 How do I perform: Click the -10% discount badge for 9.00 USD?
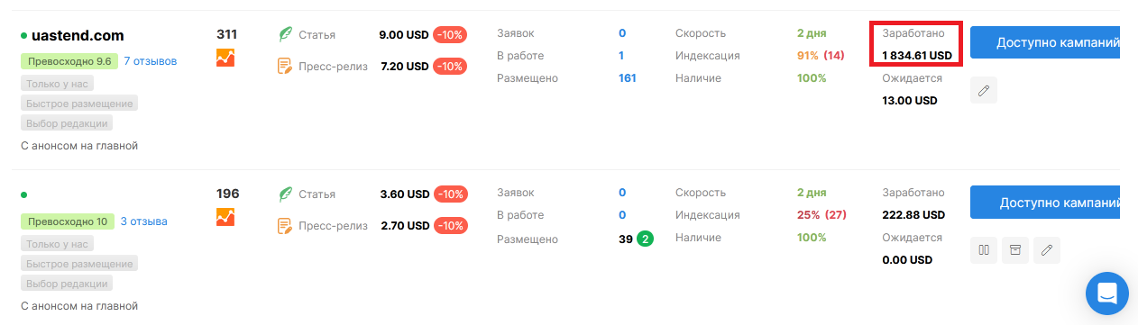pyautogui.click(x=449, y=35)
